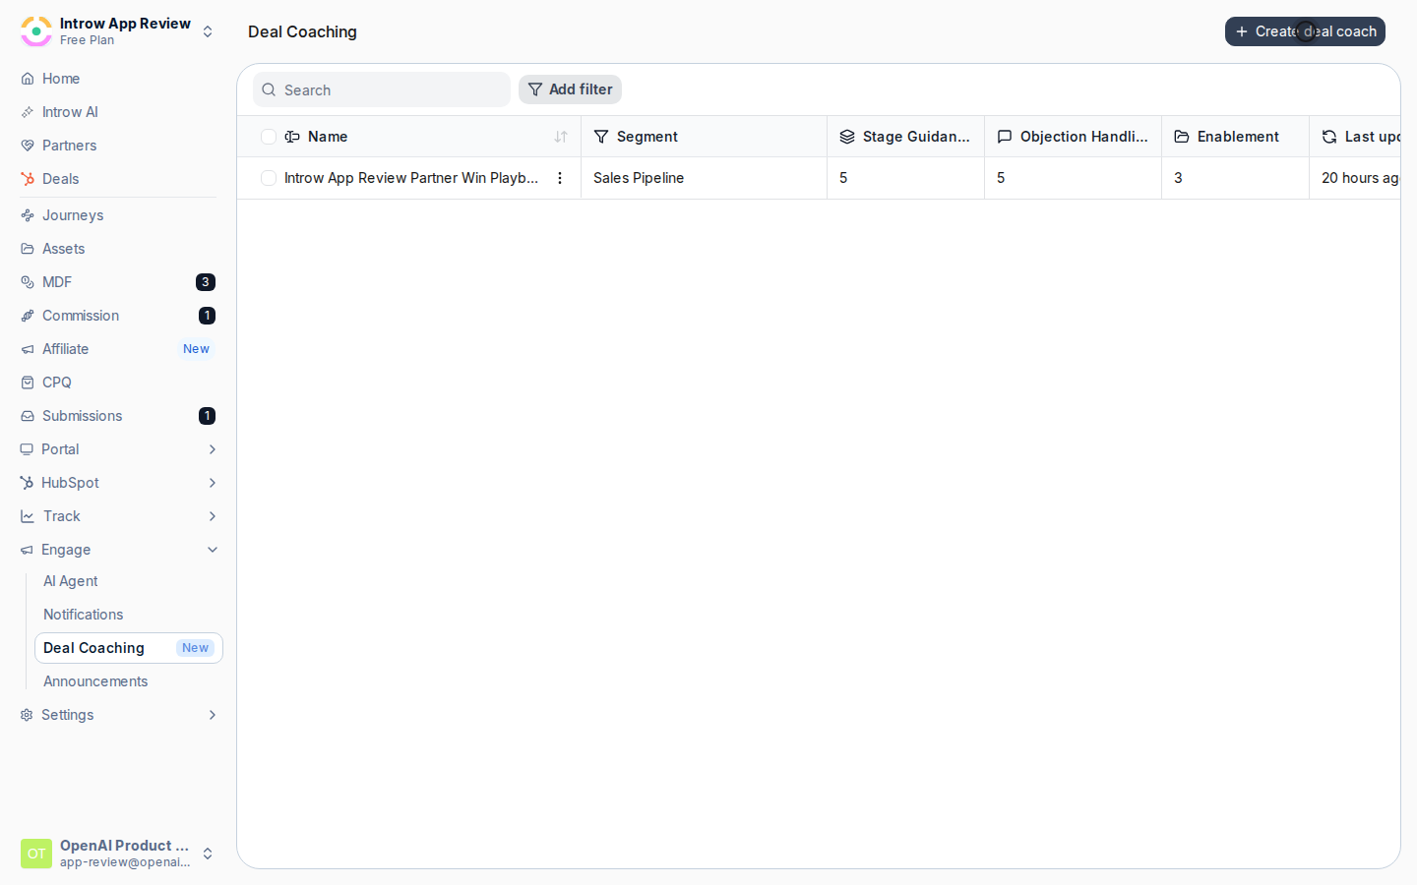The image size is (1417, 885).
Task: Click the MDF badge showing 3
Action: coord(205,282)
